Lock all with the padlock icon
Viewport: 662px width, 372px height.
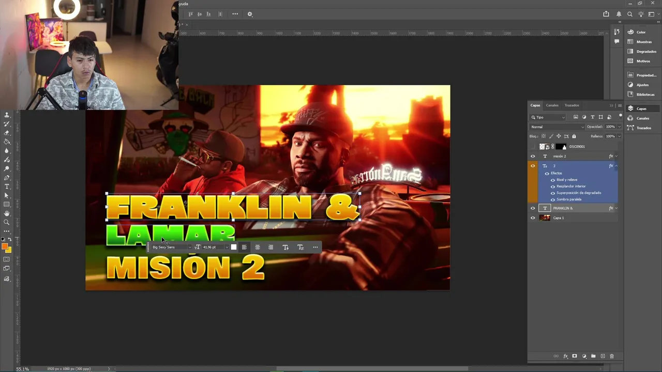tap(574, 136)
